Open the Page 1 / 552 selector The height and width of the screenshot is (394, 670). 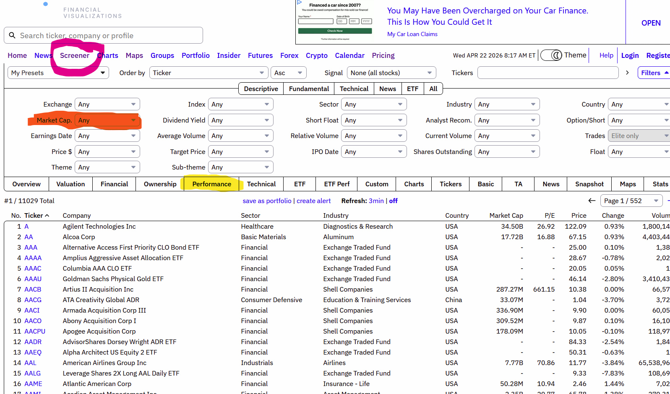(x=631, y=201)
